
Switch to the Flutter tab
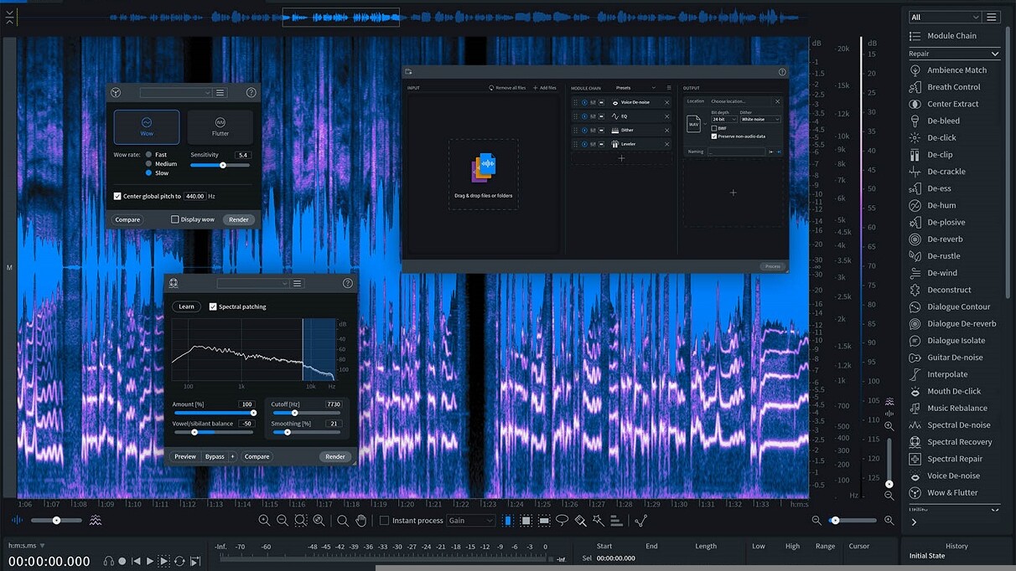[x=220, y=127]
